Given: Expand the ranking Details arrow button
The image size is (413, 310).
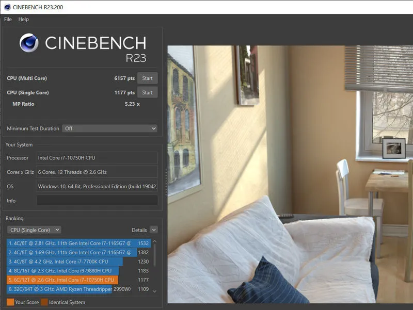Looking at the screenshot, I should coord(154,230).
